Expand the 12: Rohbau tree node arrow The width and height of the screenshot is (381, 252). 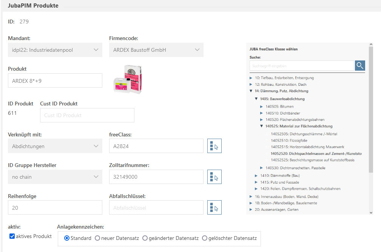(x=251, y=85)
